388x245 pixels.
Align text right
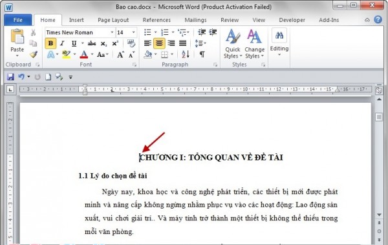click(x=171, y=43)
